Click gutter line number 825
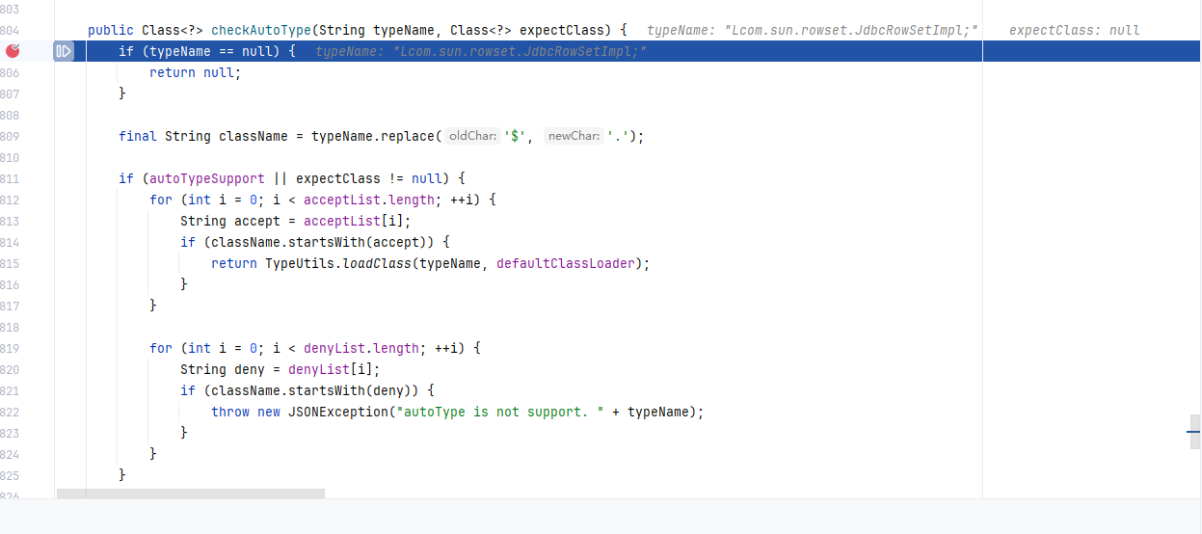Screen dimensions: 1202x534 (x=11, y=475)
